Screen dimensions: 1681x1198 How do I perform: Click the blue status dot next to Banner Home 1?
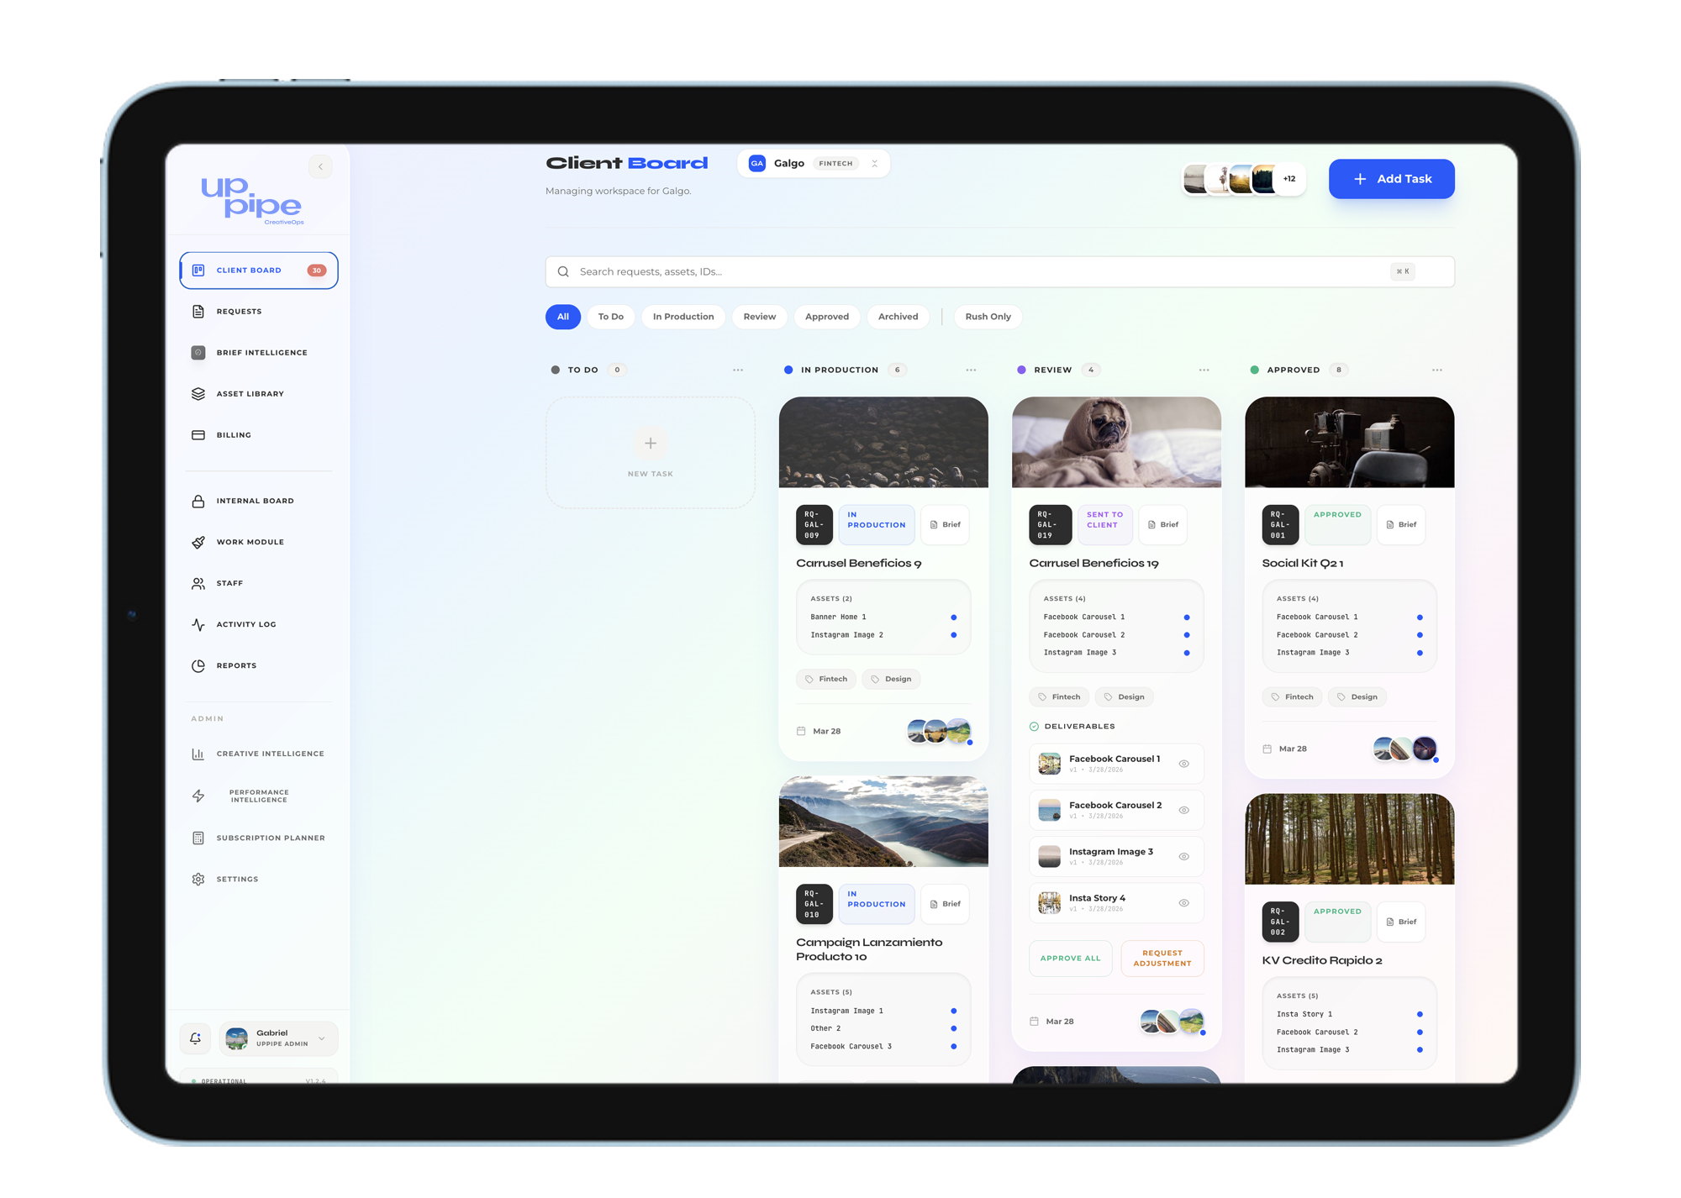[954, 616]
